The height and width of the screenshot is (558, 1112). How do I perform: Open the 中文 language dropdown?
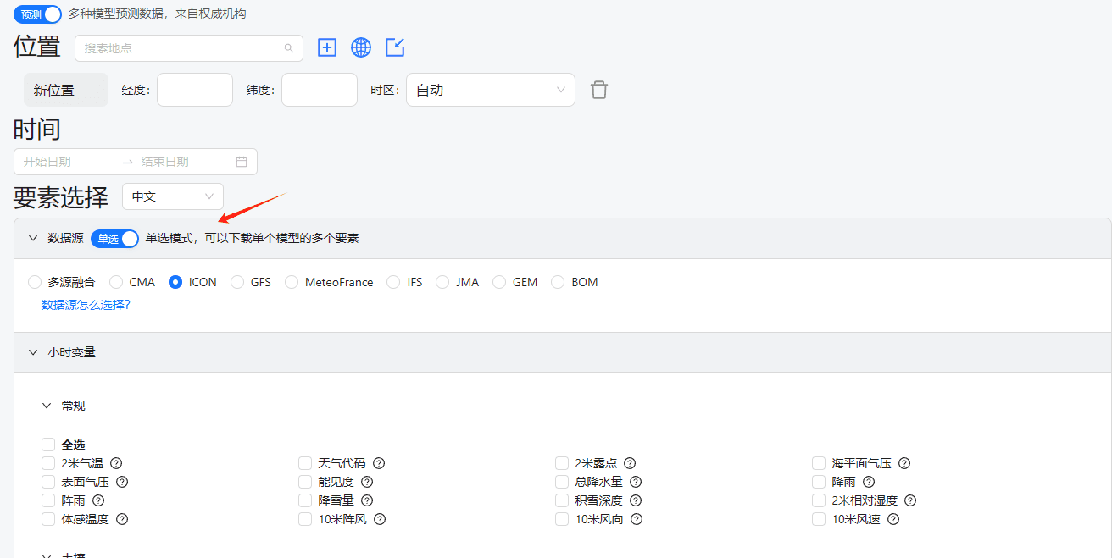(x=173, y=196)
